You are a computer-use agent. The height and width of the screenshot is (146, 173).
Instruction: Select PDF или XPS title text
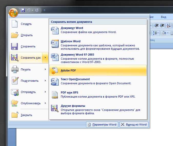[69, 92]
